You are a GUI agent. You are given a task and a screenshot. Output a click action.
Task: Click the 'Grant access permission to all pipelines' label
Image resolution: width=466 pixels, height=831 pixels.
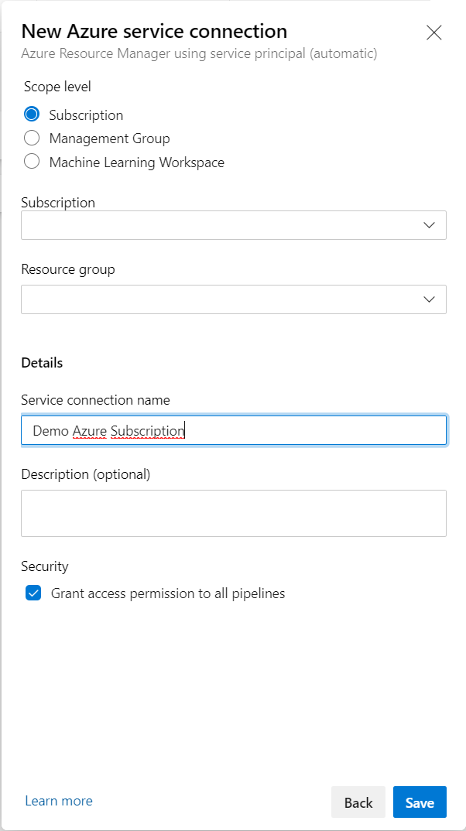[x=168, y=593]
